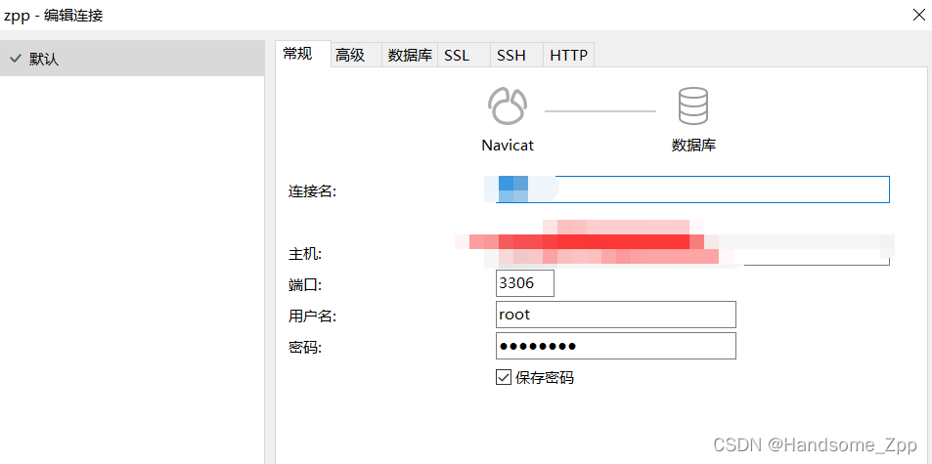Click the 密码: label
This screenshot has width=932, height=464.
click(x=305, y=348)
